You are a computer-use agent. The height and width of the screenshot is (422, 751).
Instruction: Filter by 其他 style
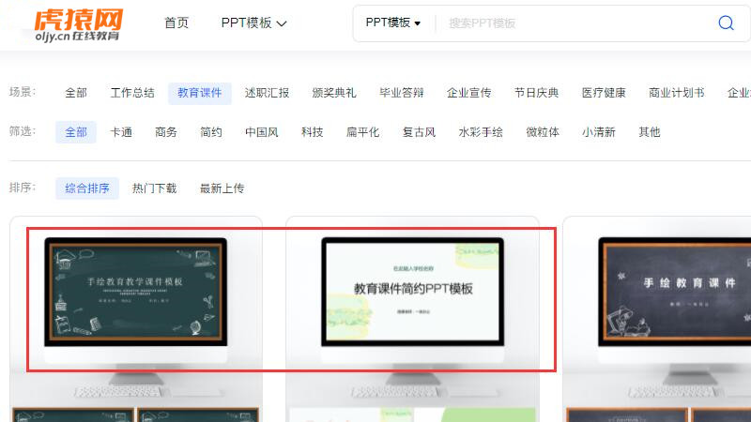(x=650, y=132)
